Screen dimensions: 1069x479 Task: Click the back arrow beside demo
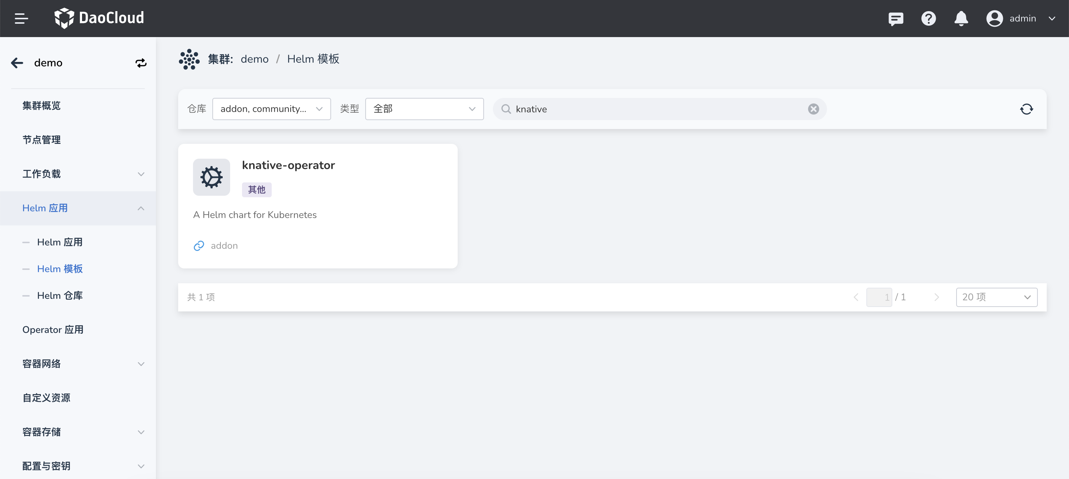point(17,63)
